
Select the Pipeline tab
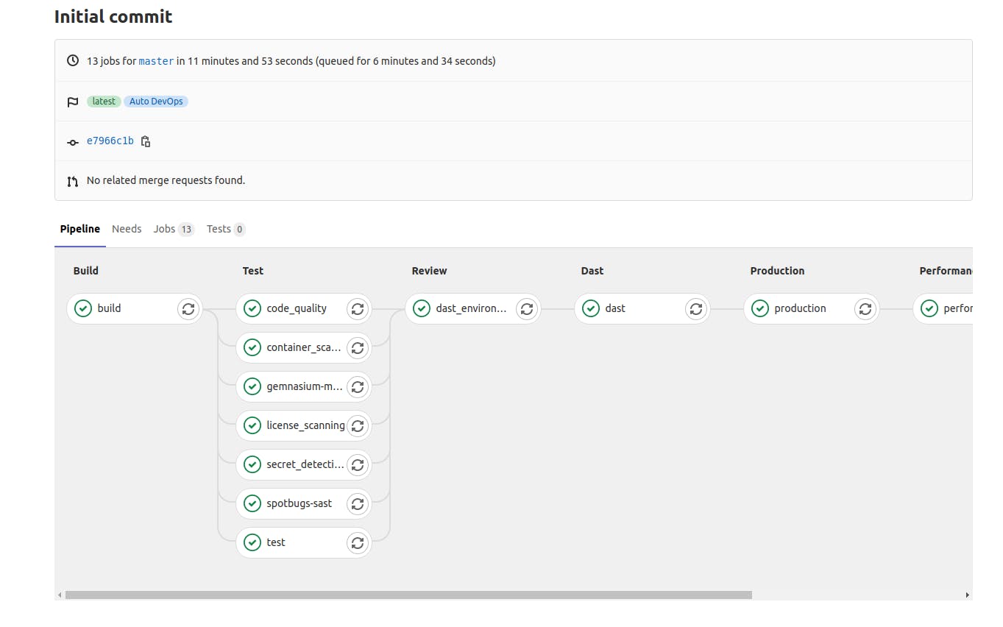coord(79,229)
